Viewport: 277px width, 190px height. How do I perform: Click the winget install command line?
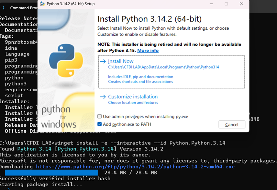click(x=140, y=143)
